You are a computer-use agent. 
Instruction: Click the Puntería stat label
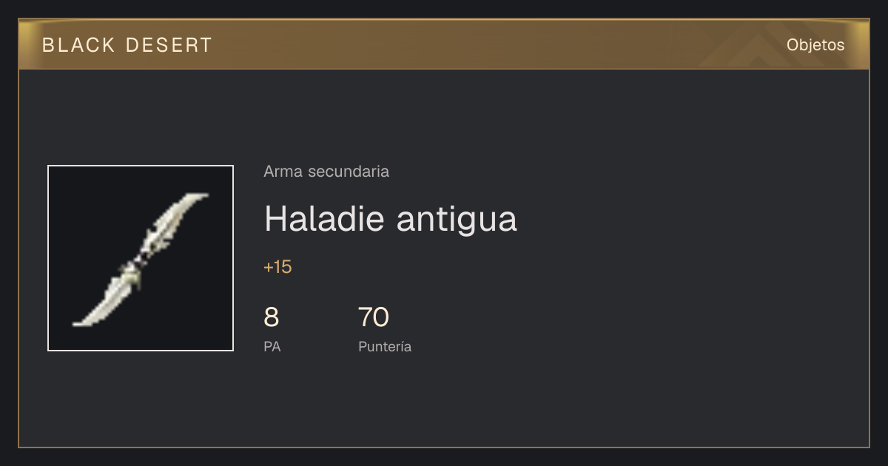(x=385, y=346)
